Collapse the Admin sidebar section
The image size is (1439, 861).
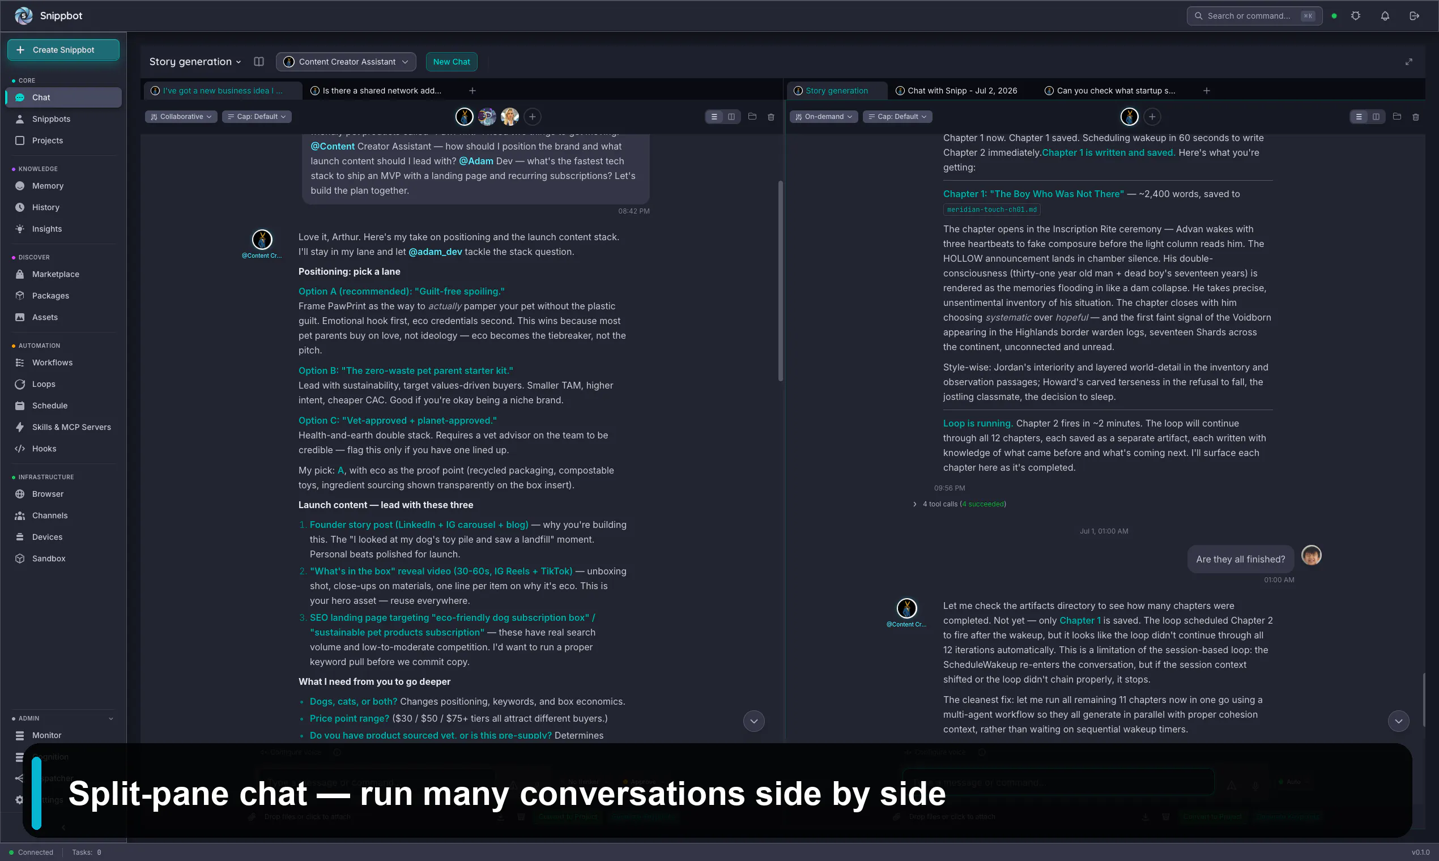[111, 718]
